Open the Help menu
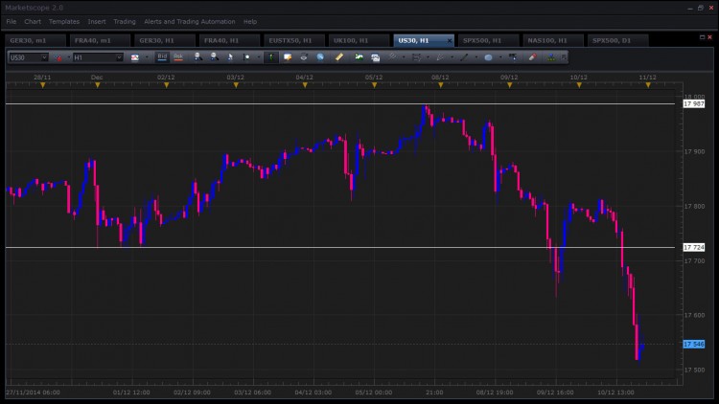The image size is (719, 404). tap(250, 21)
